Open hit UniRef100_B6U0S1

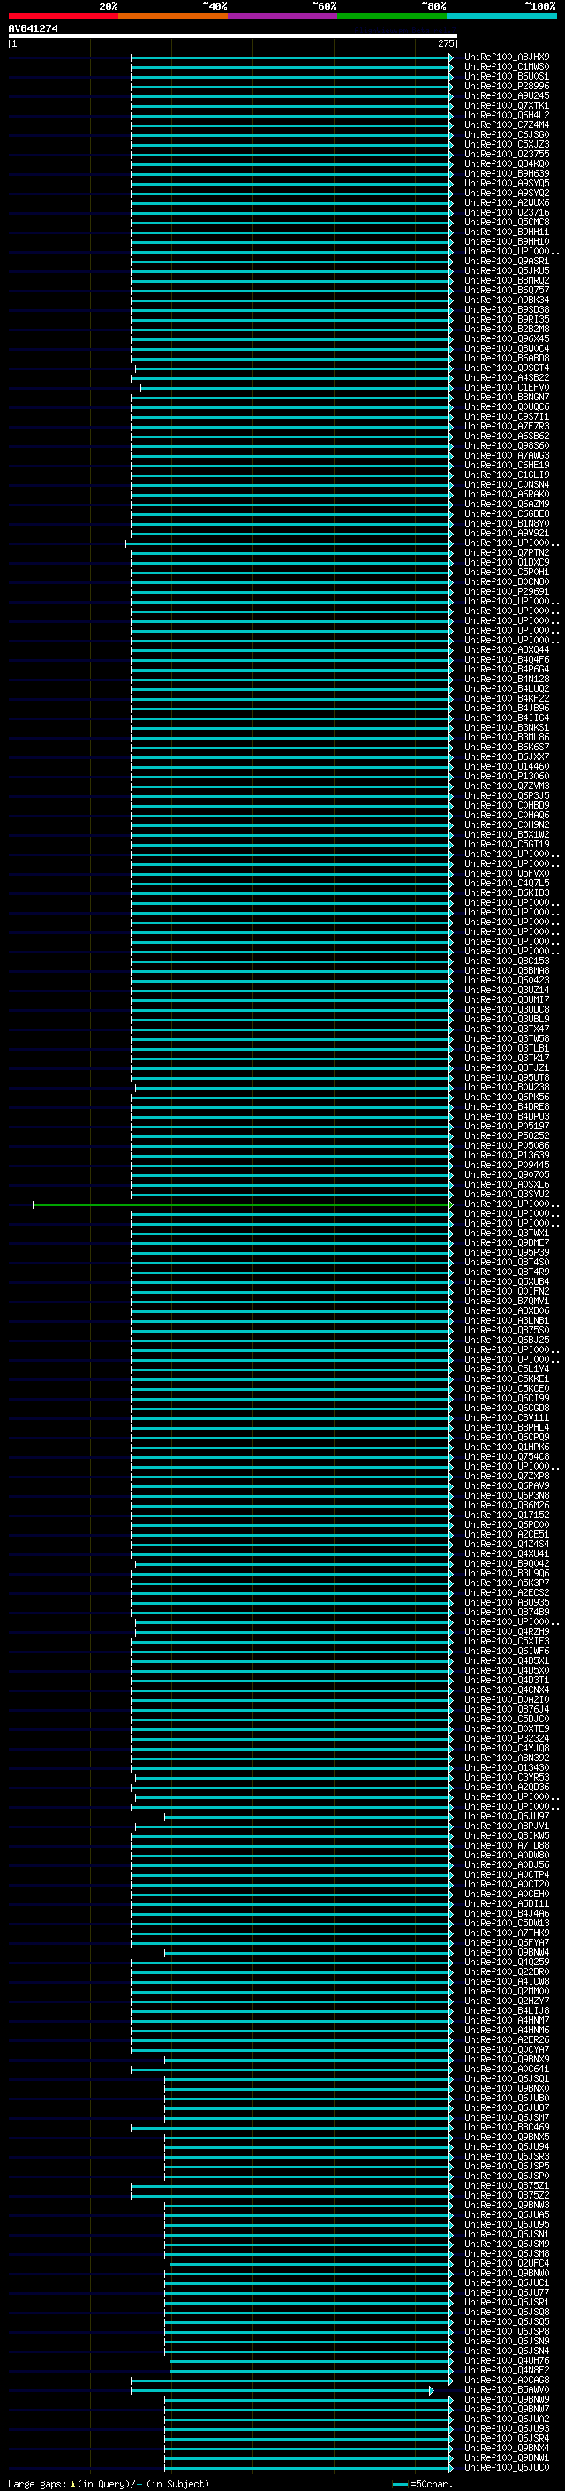[x=507, y=76]
